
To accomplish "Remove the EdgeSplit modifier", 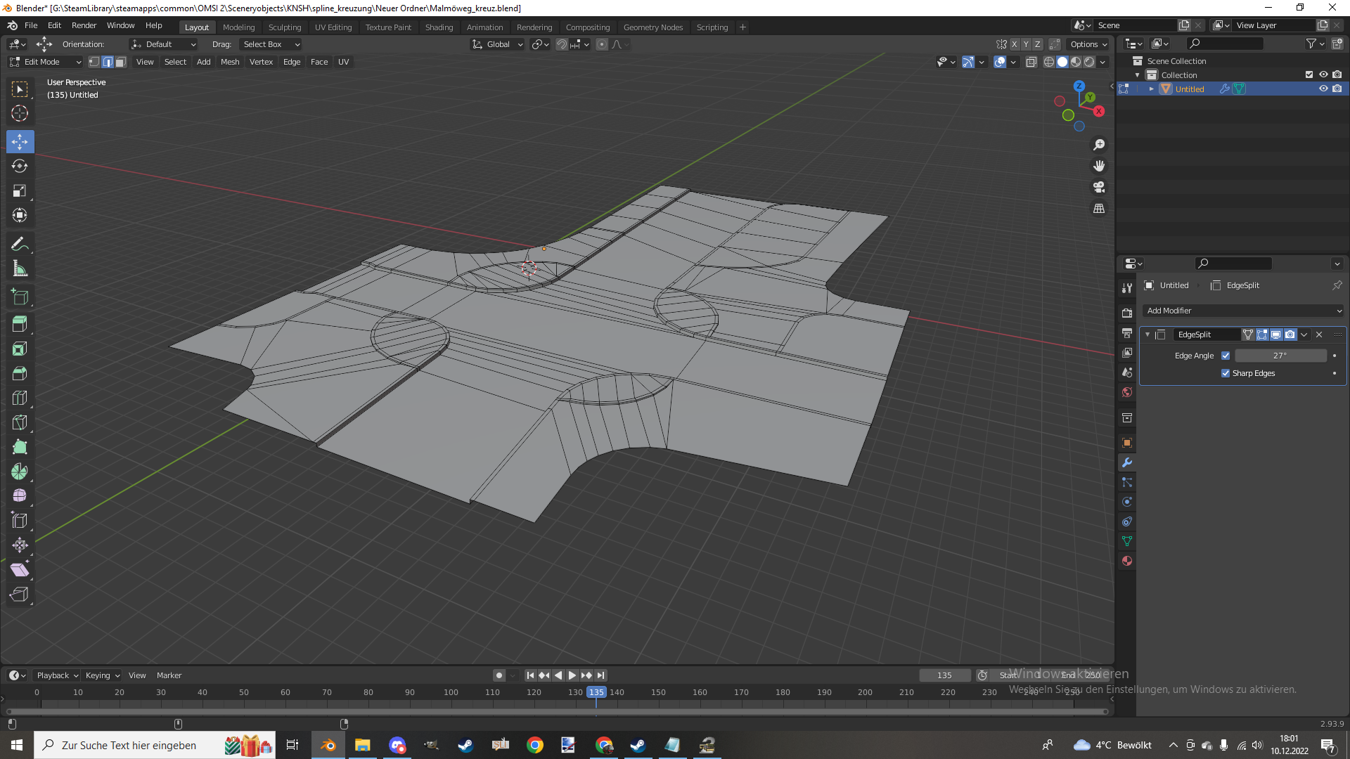I will 1319,335.
